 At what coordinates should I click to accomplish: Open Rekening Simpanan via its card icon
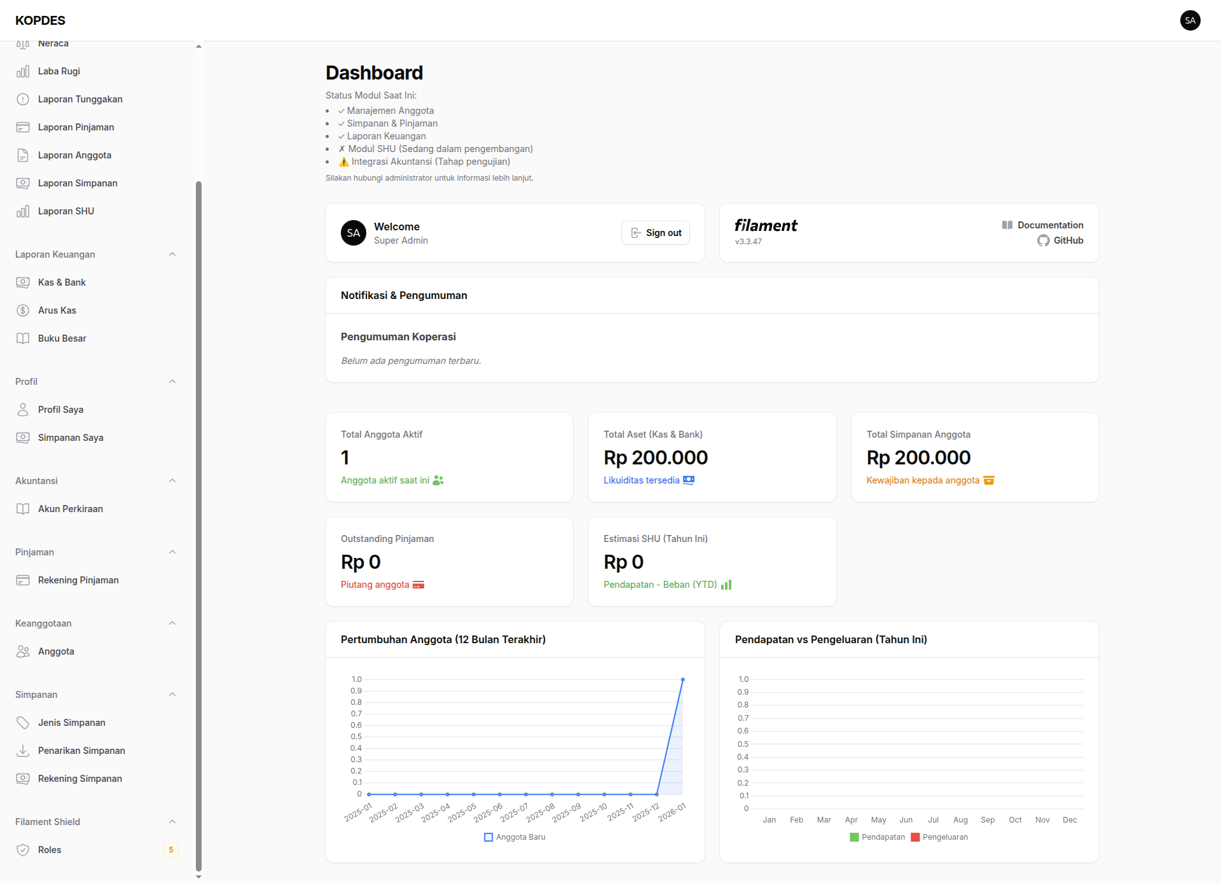(23, 778)
